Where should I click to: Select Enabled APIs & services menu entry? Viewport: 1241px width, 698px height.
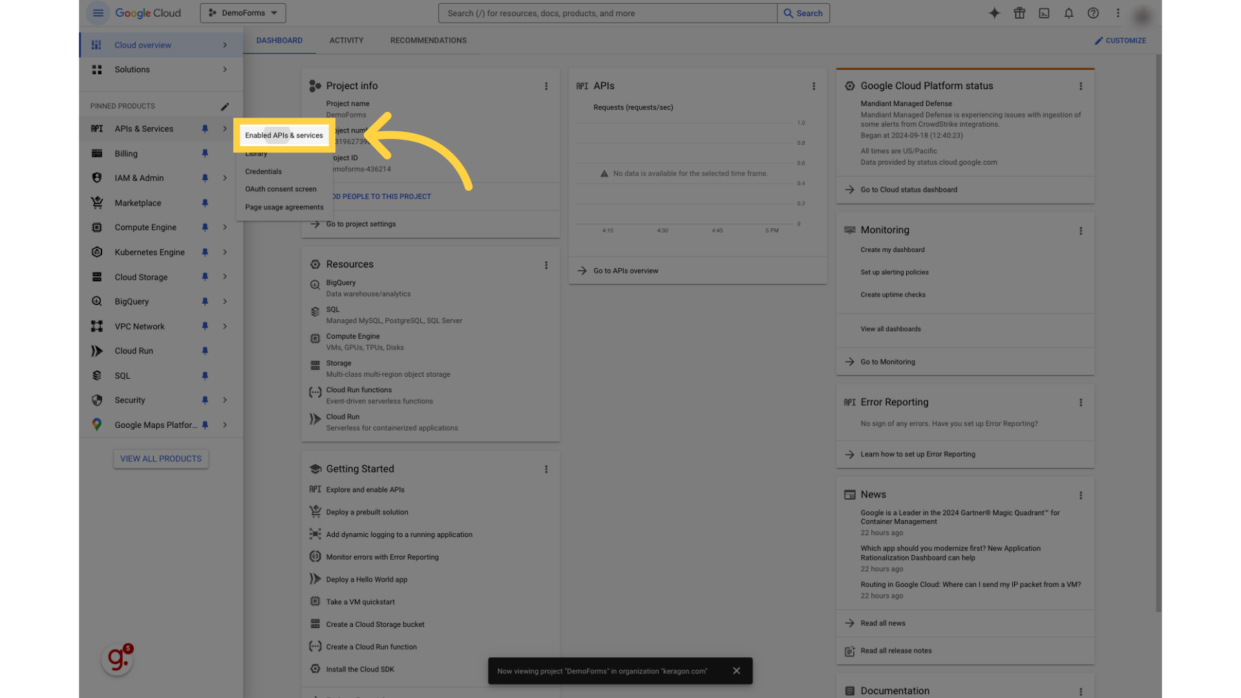284,135
